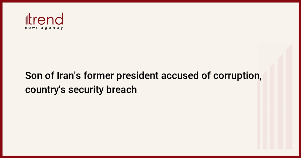The width and height of the screenshot is (301, 158).
Task: Click the Trend logo striped building icon
Action: (x=27, y=19)
